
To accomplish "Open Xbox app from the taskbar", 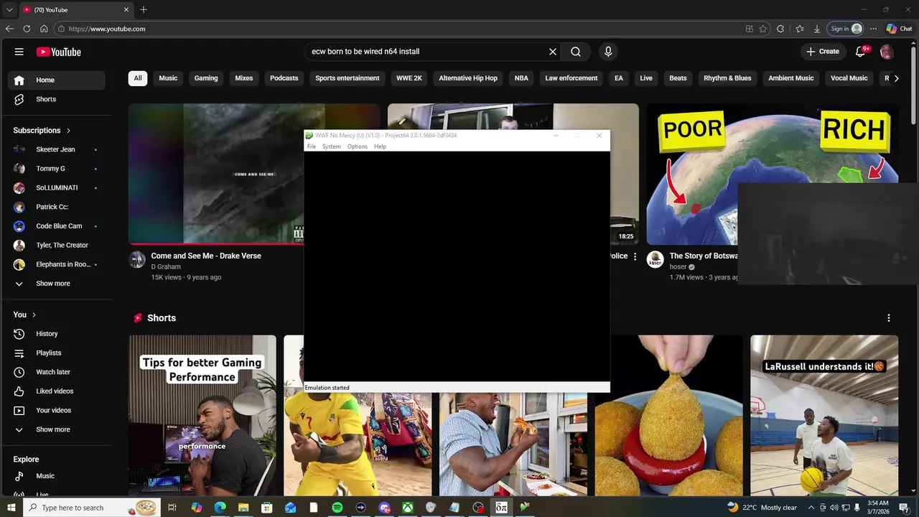I will coord(407,508).
